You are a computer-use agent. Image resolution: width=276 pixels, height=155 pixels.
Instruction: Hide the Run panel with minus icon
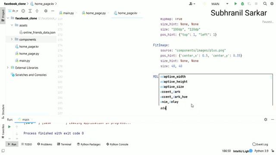(273, 120)
